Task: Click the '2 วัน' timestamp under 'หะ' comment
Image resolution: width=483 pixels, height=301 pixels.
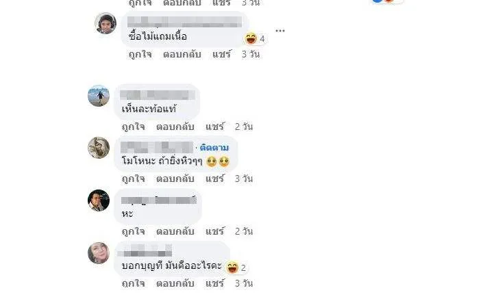Action: pos(244,231)
